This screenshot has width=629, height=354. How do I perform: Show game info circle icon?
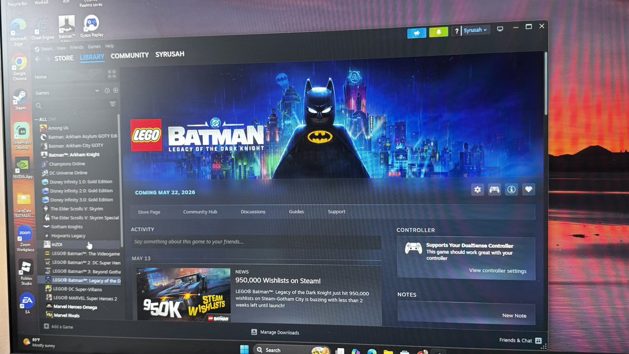(512, 190)
